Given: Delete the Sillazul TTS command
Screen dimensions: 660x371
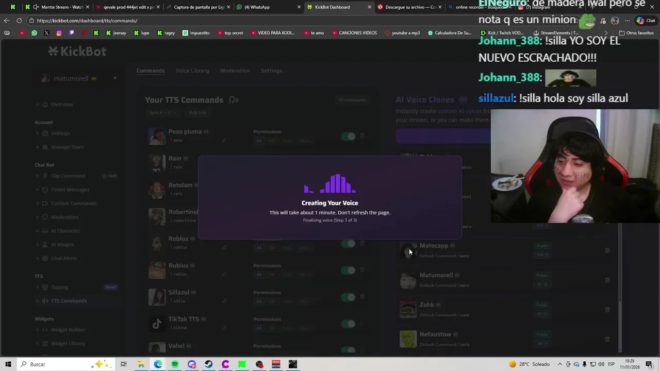Looking at the screenshot, I should (362, 297).
